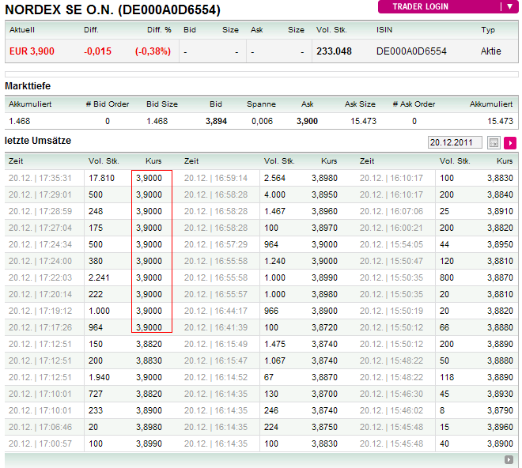Image resolution: width=522 pixels, height=468 pixels.
Task: Click the date field showing 20.12.2011
Action: tap(455, 142)
